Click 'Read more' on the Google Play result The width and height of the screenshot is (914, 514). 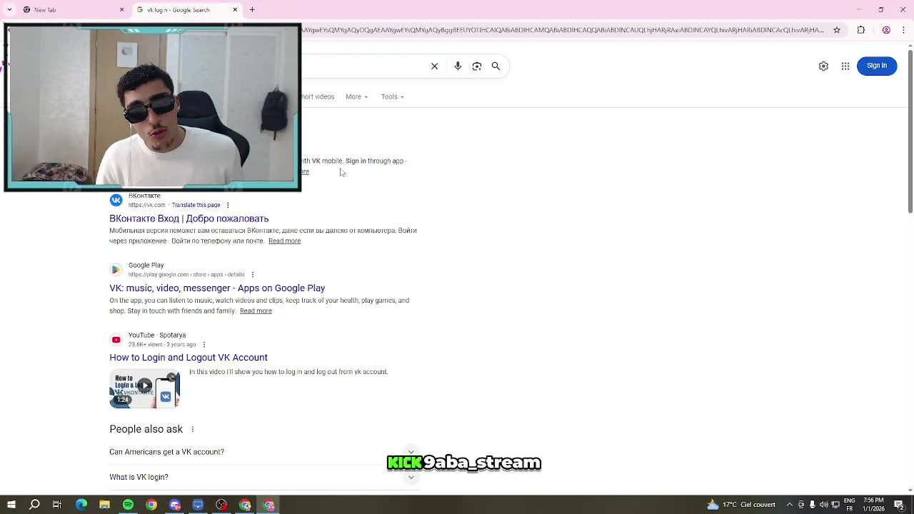coord(256,311)
